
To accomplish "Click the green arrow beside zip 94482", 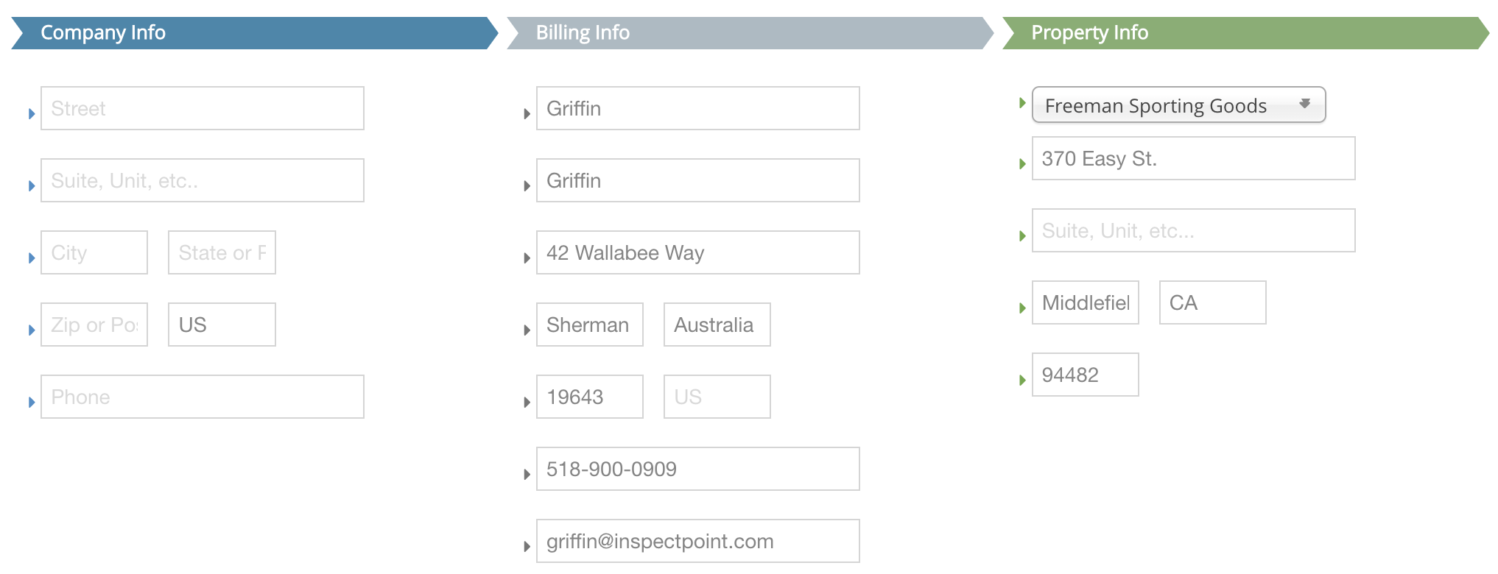I will 1022,380.
